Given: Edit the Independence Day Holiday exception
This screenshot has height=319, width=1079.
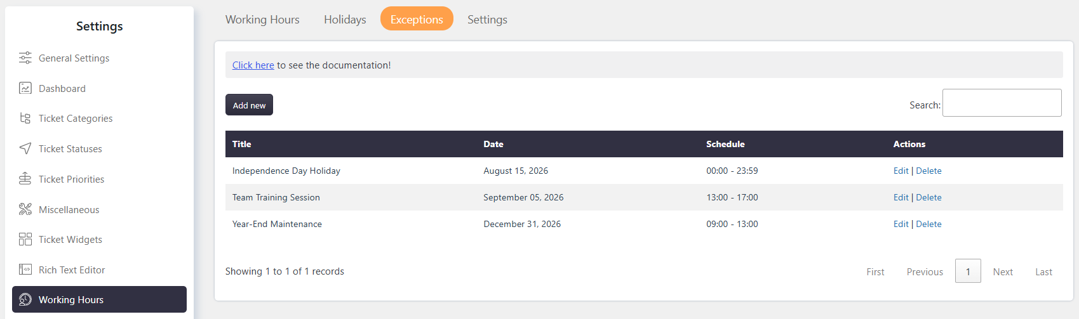Looking at the screenshot, I should tap(901, 171).
